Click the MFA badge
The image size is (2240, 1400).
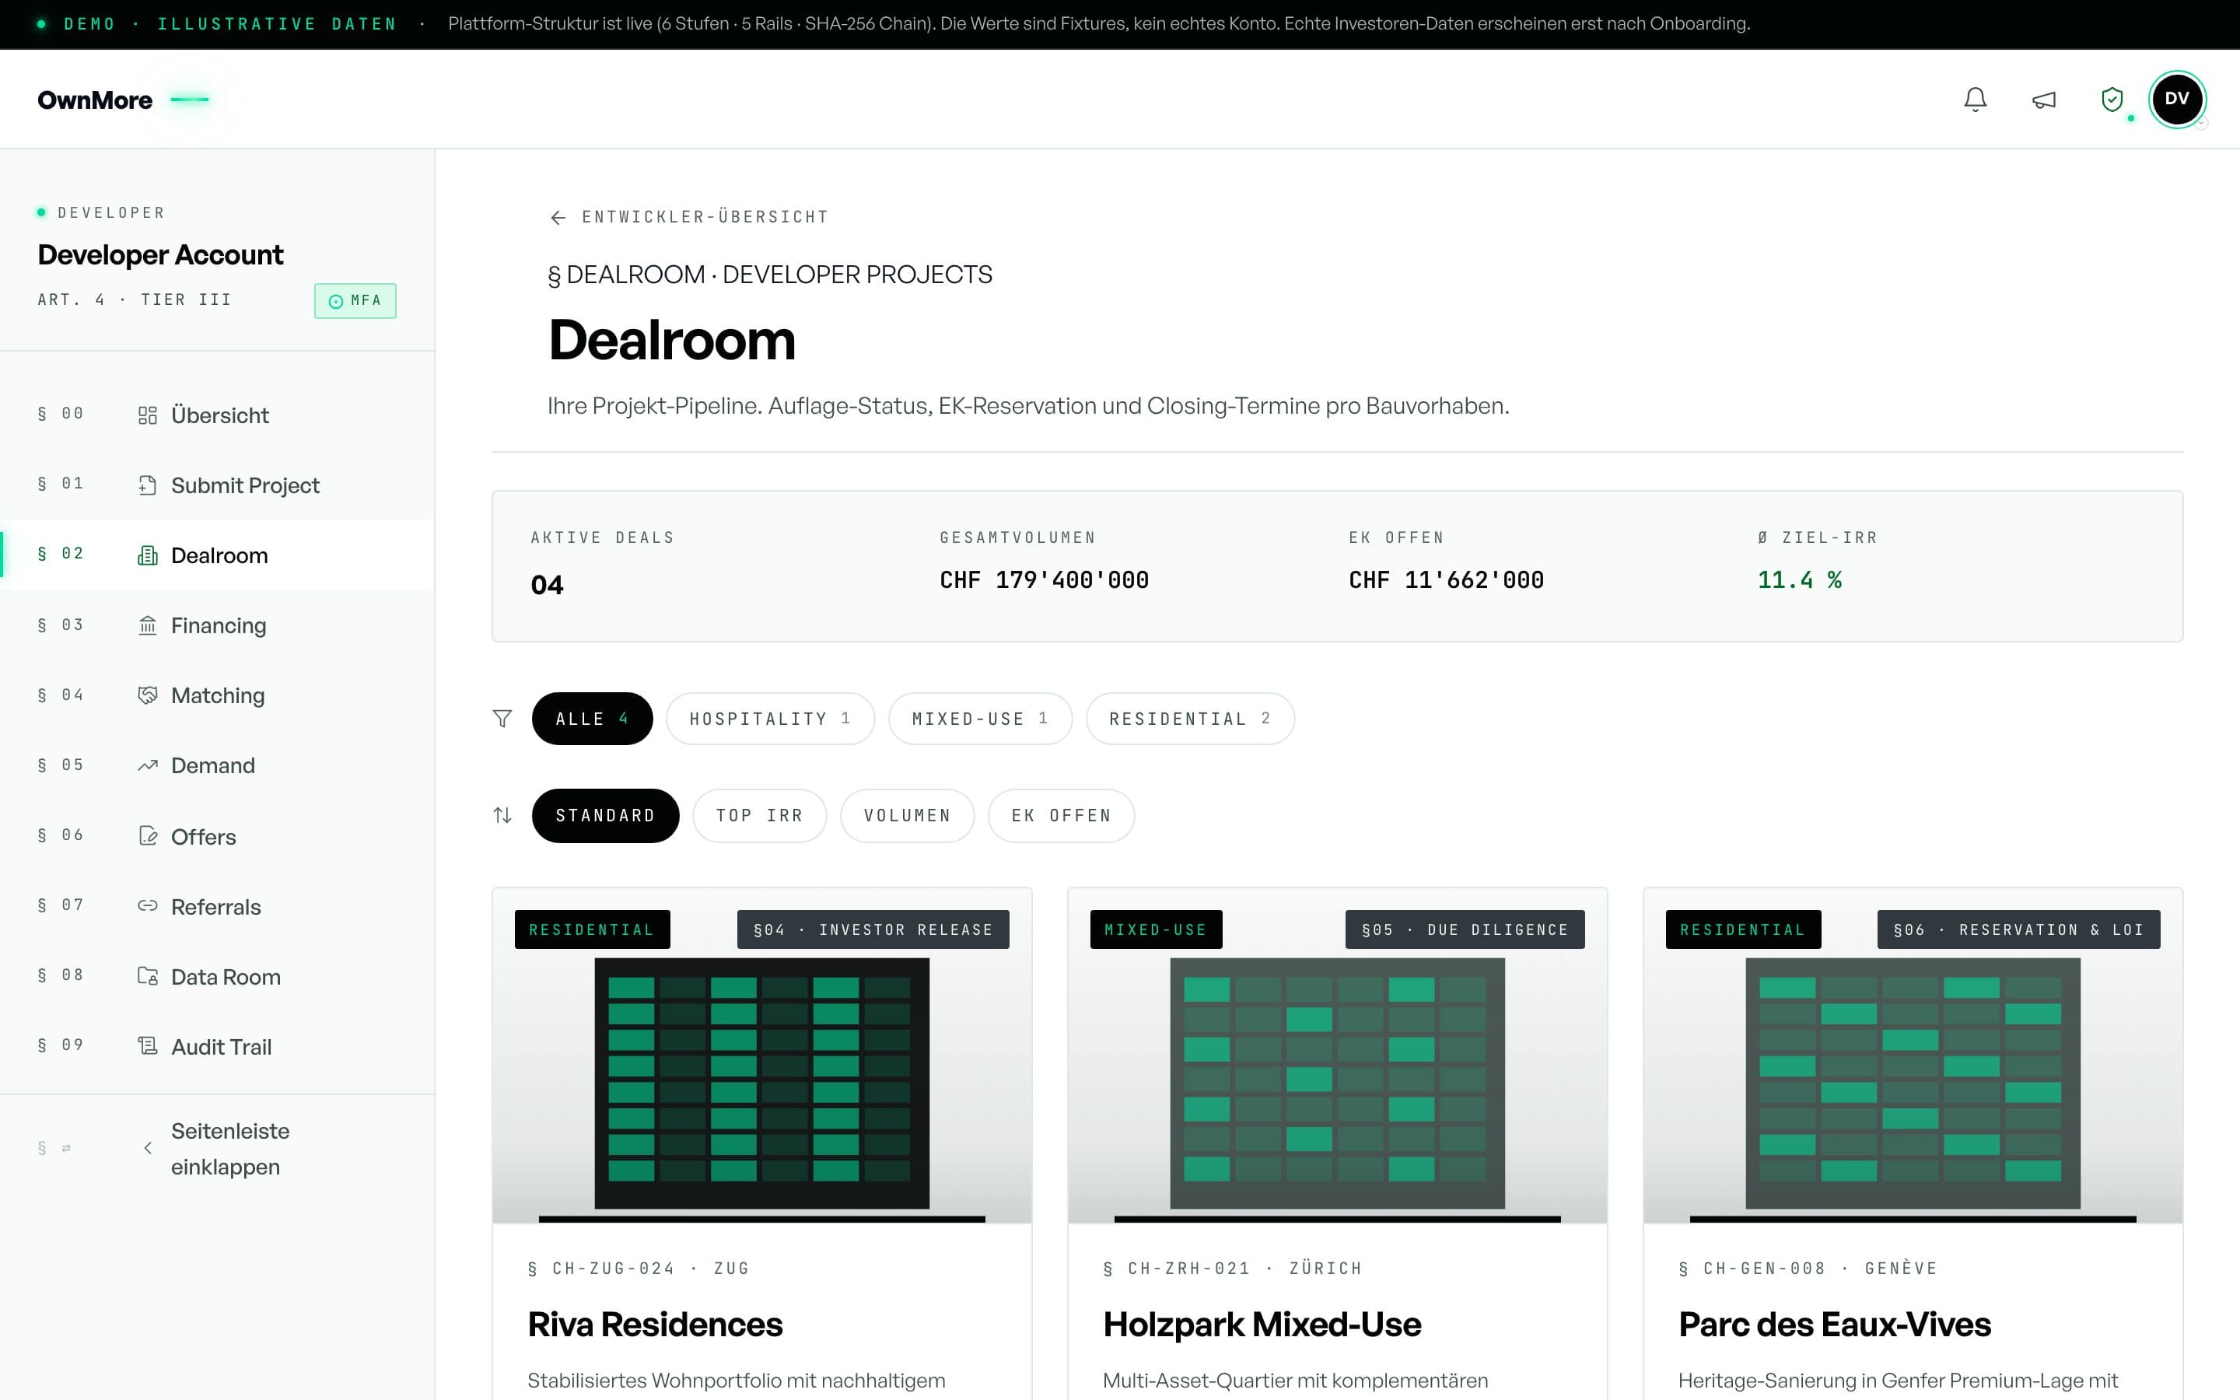click(x=355, y=301)
